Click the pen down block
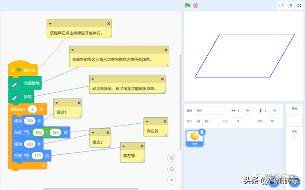The width and height of the screenshot is (305, 190). click(21, 97)
